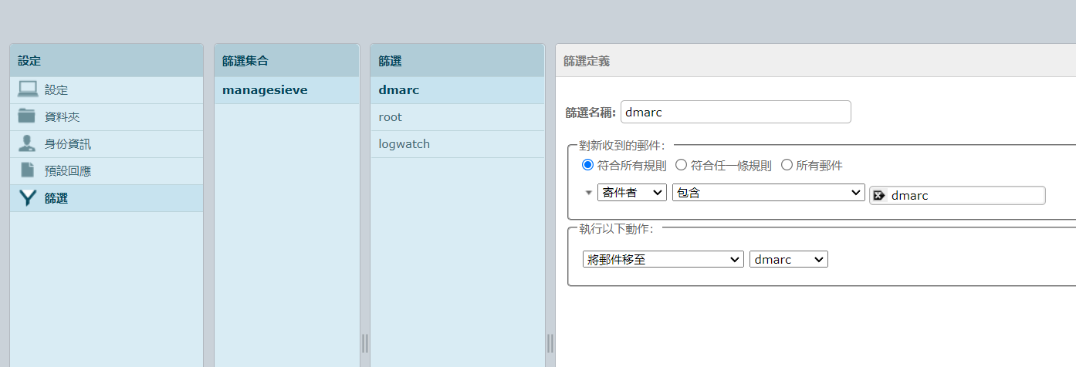Select the root filter in list
Viewport: 1076px width, 367px height.
click(x=391, y=117)
